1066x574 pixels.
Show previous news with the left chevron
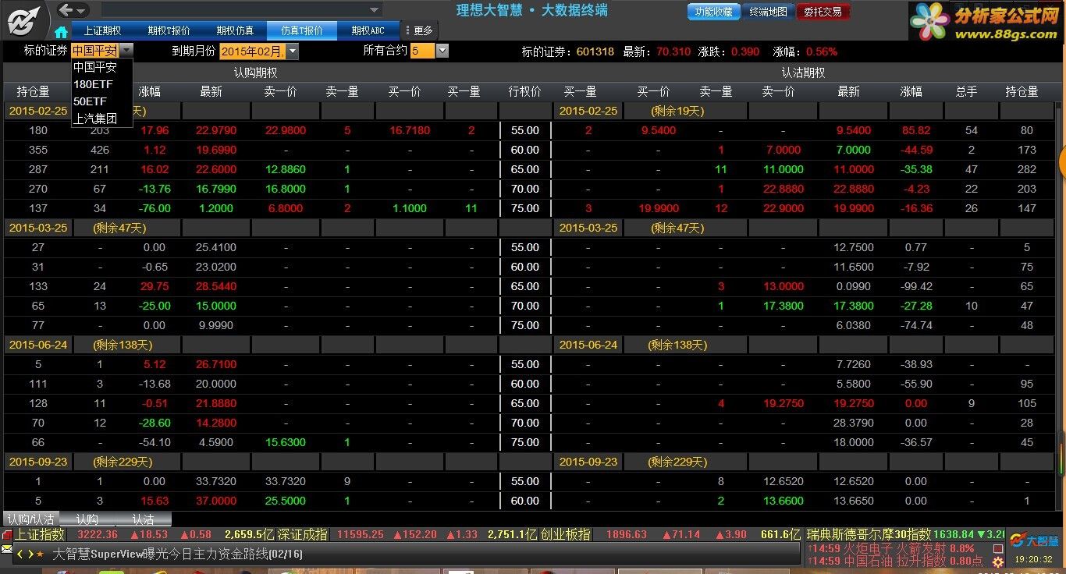[20, 554]
